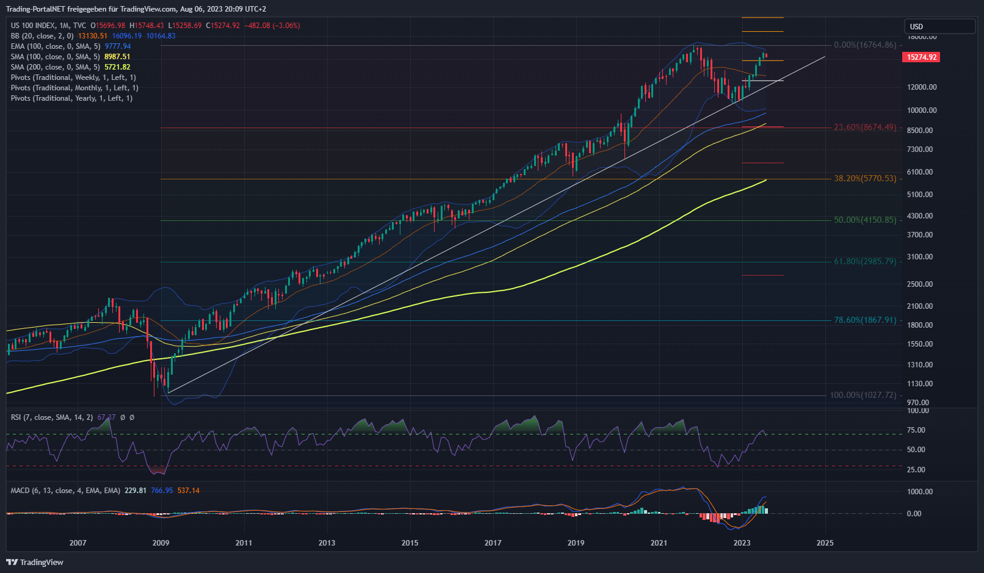Click the 50.00% Fibonacci level label
The width and height of the screenshot is (984, 573).
click(865, 220)
